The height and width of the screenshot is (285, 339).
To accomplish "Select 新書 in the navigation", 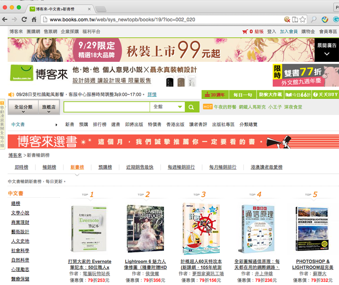I will tap(70, 125).
